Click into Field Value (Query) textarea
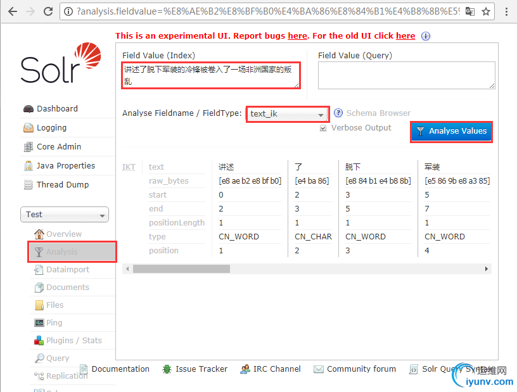517x392 pixels. click(406, 75)
